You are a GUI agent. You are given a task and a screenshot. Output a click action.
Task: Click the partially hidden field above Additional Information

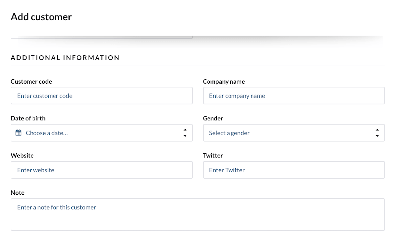102,37
